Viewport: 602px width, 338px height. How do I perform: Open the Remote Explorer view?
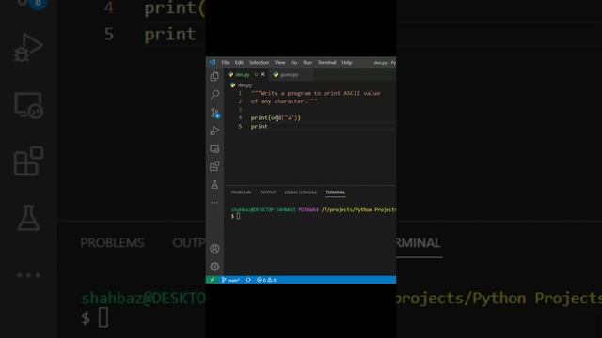[214, 148]
